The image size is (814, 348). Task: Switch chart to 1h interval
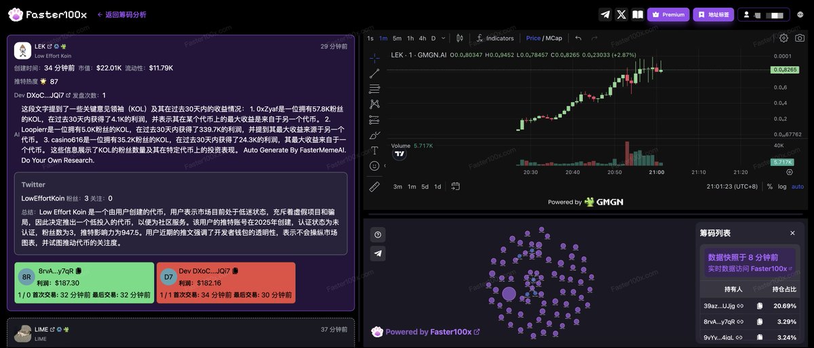coord(410,39)
